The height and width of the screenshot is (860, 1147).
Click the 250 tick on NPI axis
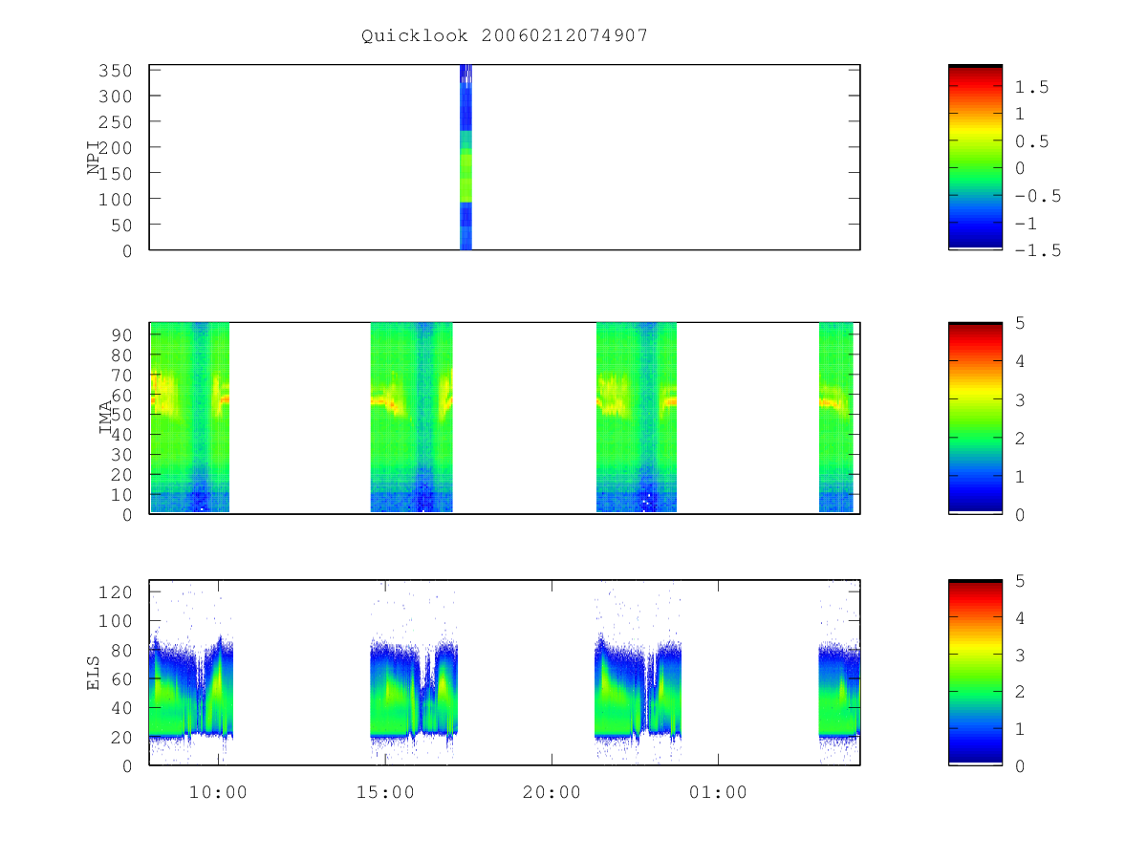[117, 122]
